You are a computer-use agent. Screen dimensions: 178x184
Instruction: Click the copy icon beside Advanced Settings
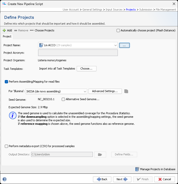(126, 91)
